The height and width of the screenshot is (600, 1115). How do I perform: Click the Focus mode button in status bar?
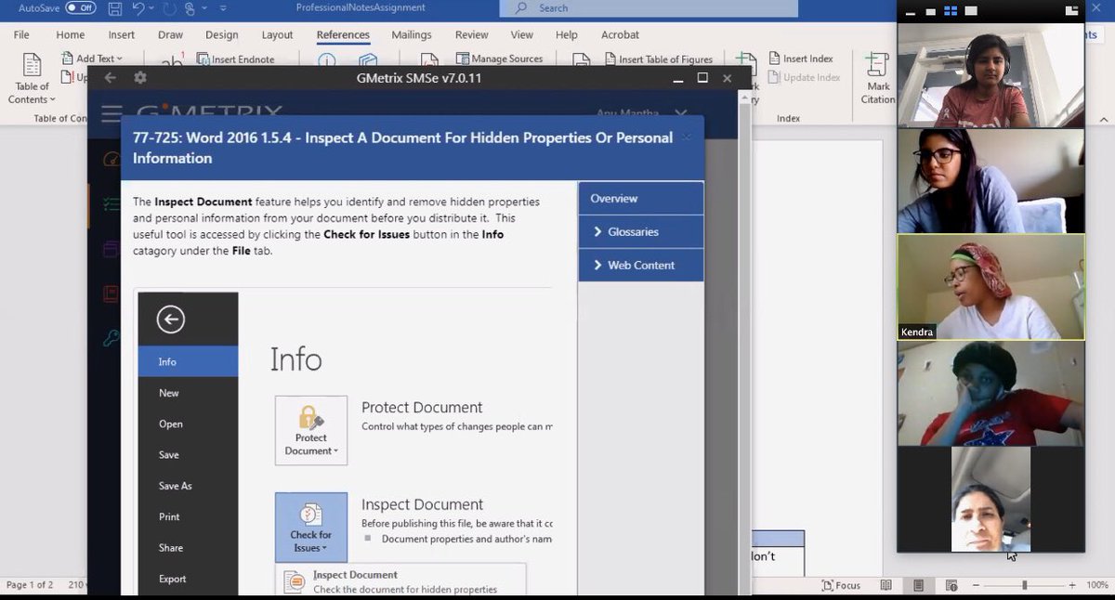(841, 585)
